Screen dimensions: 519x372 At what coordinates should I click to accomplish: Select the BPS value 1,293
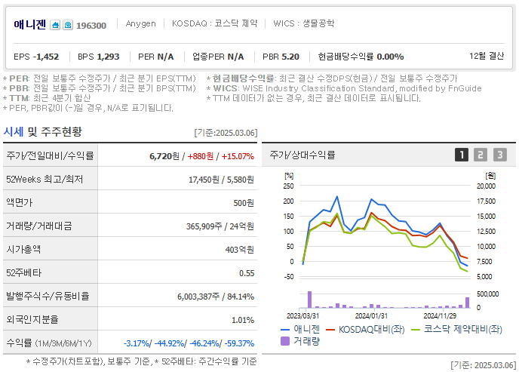(108, 57)
